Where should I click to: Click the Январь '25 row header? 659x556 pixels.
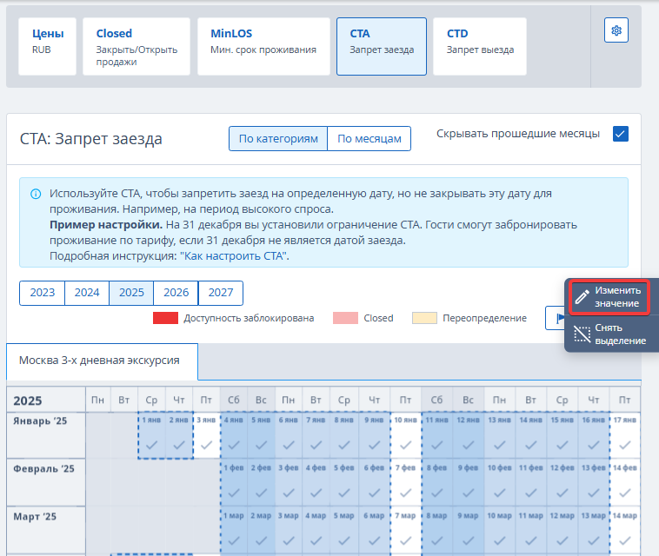click(x=46, y=435)
